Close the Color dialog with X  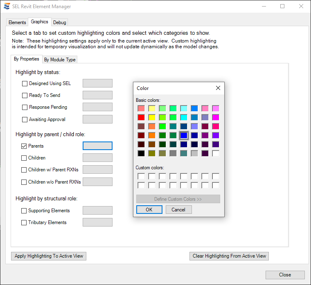218,88
